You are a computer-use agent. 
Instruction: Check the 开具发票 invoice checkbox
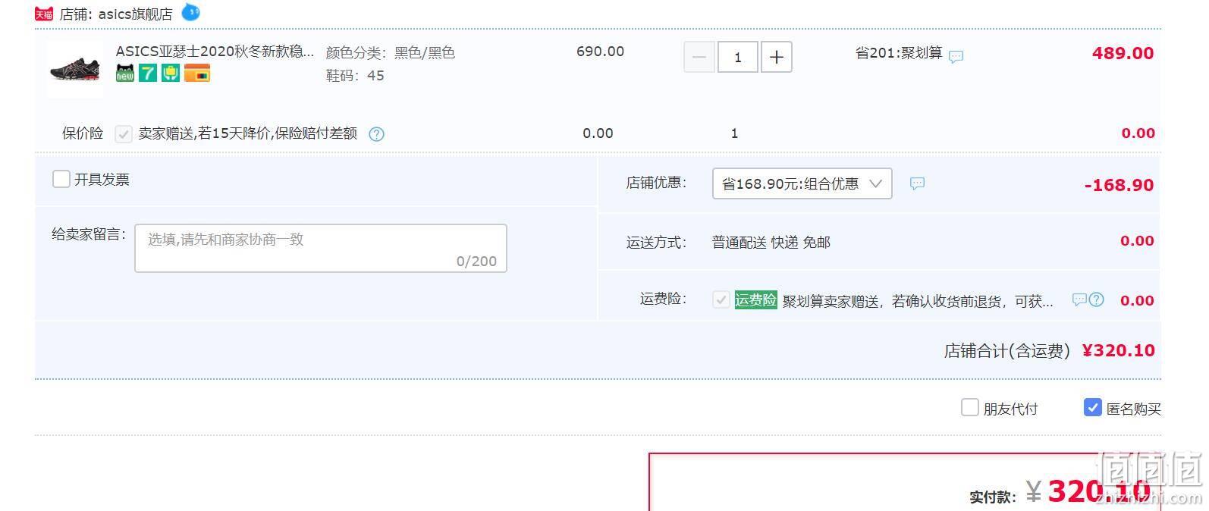tap(61, 179)
